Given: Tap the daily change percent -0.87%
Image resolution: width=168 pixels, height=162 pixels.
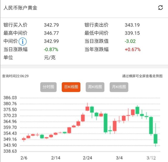Looking at the screenshot, I should pos(51,50).
